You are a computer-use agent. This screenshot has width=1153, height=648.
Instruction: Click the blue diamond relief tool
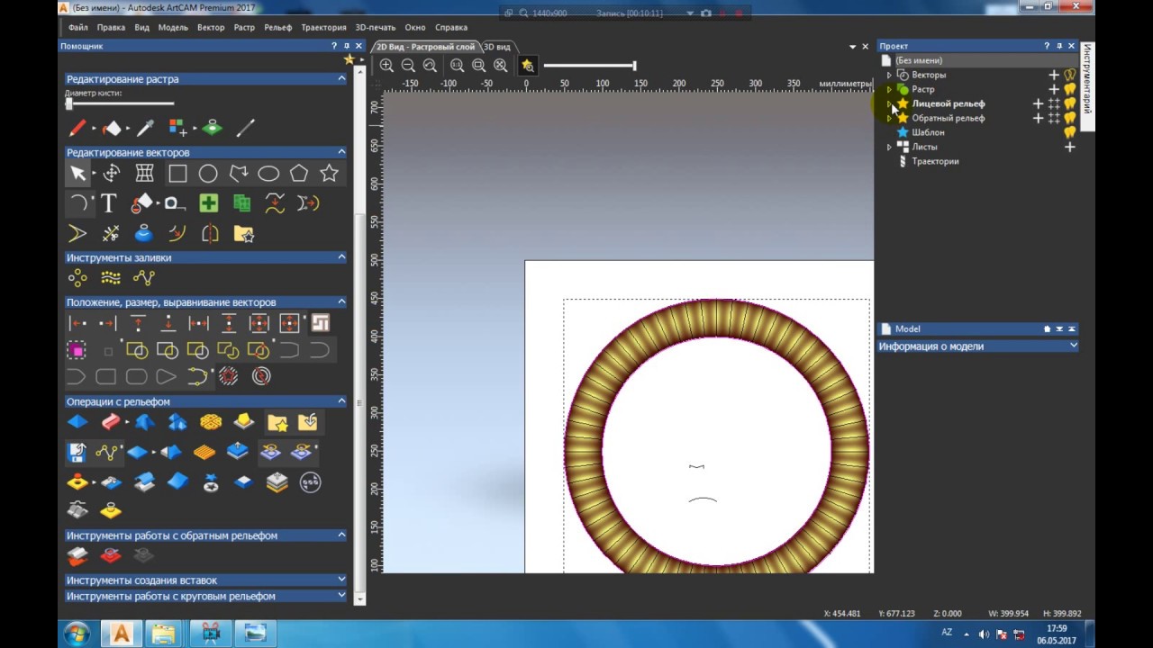click(x=77, y=421)
